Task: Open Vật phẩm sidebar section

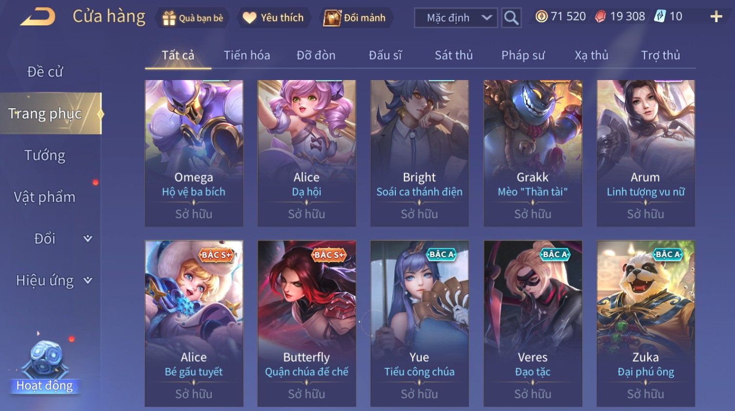Action: point(45,197)
